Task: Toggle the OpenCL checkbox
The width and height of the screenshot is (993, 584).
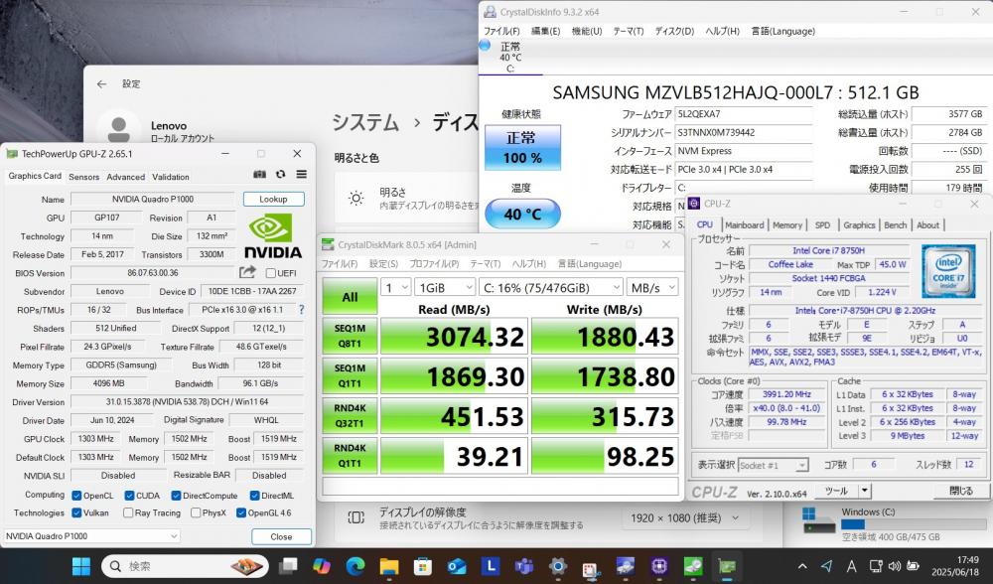Action: pyautogui.click(x=76, y=496)
